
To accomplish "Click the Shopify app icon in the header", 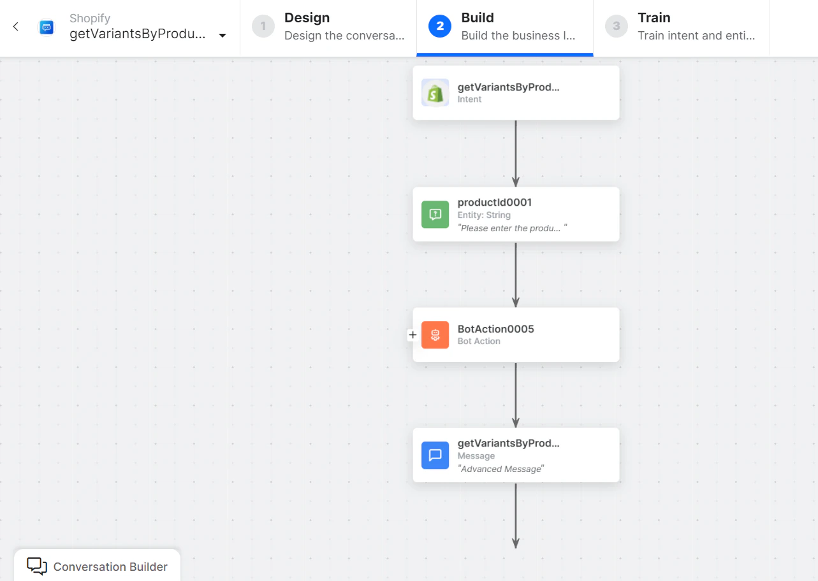I will (x=47, y=27).
